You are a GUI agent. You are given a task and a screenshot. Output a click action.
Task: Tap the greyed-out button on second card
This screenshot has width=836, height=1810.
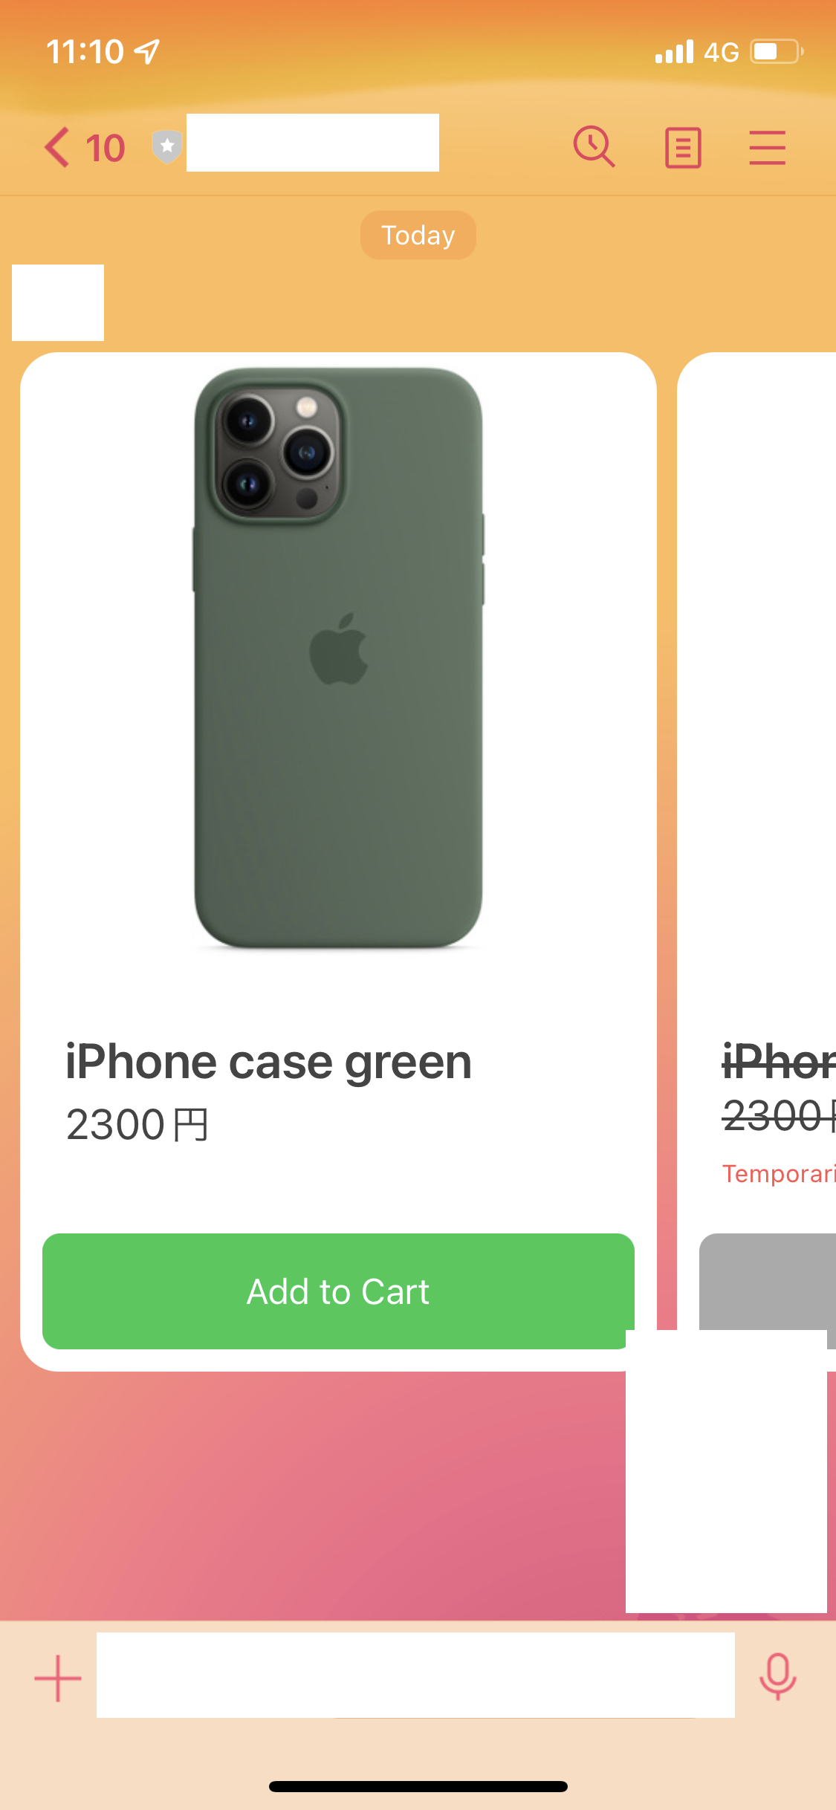click(768, 1282)
